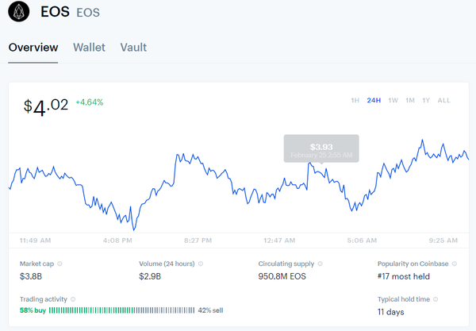Click the Typical hold time info icon
The height and width of the screenshot is (331, 476).
click(x=435, y=298)
